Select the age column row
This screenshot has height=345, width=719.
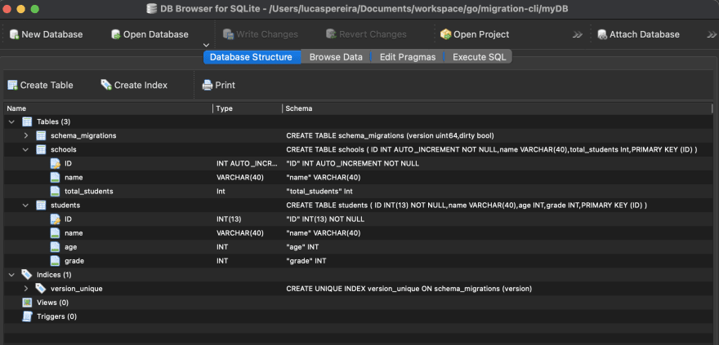(x=359, y=247)
